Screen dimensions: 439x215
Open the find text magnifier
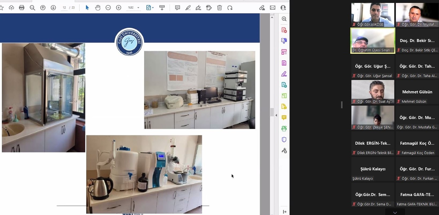coord(32,8)
